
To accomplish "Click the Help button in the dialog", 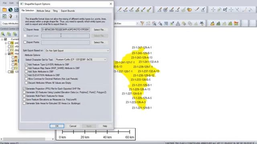I will coord(105,126).
